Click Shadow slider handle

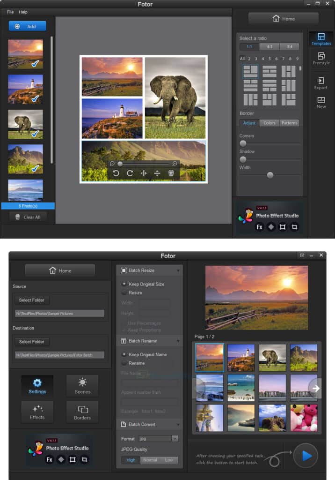coord(243,159)
